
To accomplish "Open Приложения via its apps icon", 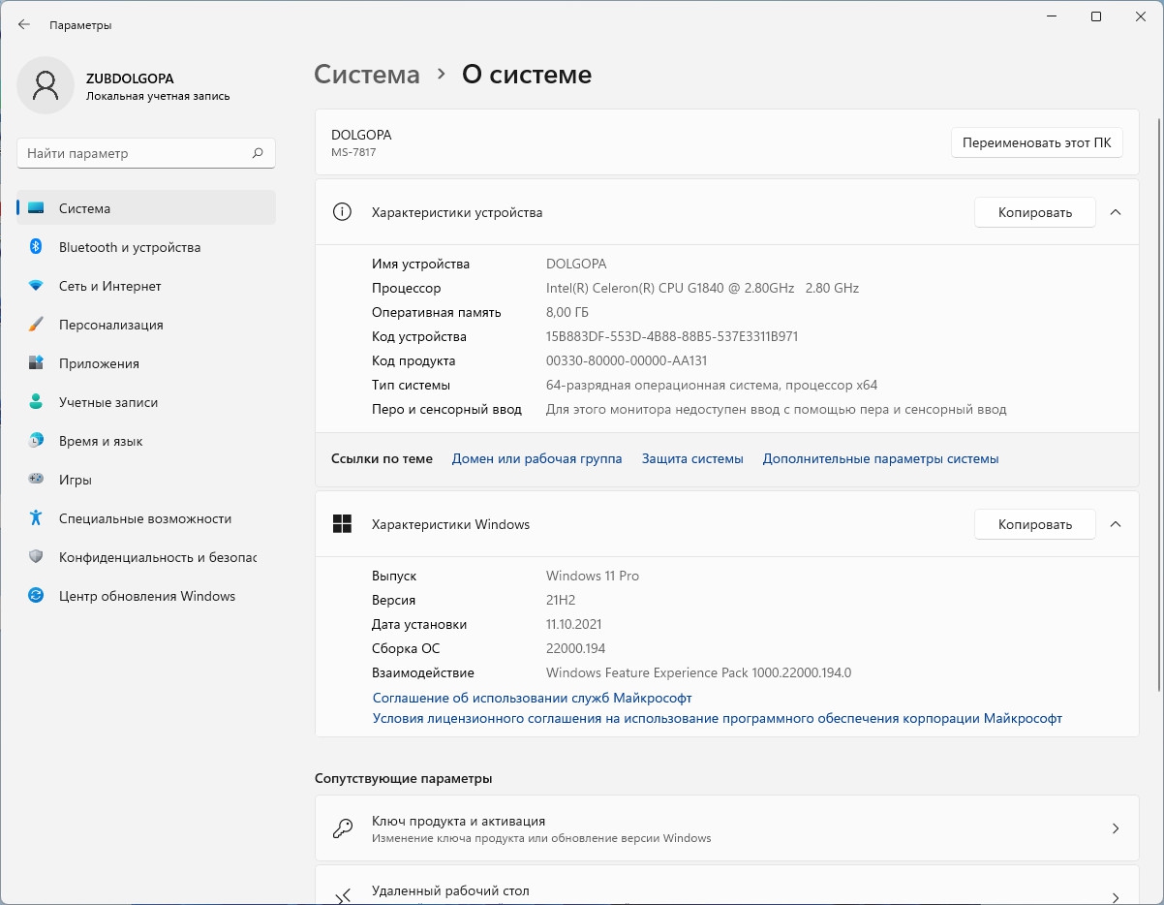I will click(36, 363).
